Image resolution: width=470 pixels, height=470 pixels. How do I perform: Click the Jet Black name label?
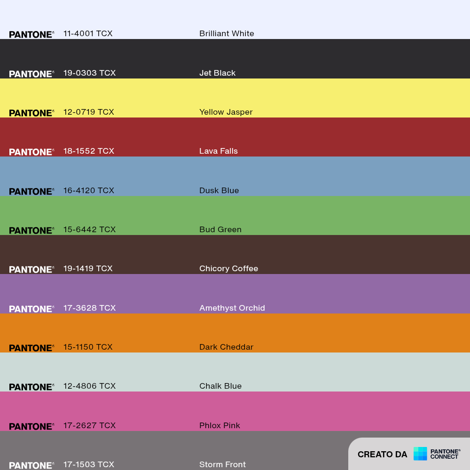pyautogui.click(x=217, y=73)
